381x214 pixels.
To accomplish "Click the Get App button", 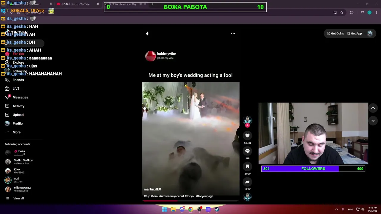I will click(x=355, y=34).
